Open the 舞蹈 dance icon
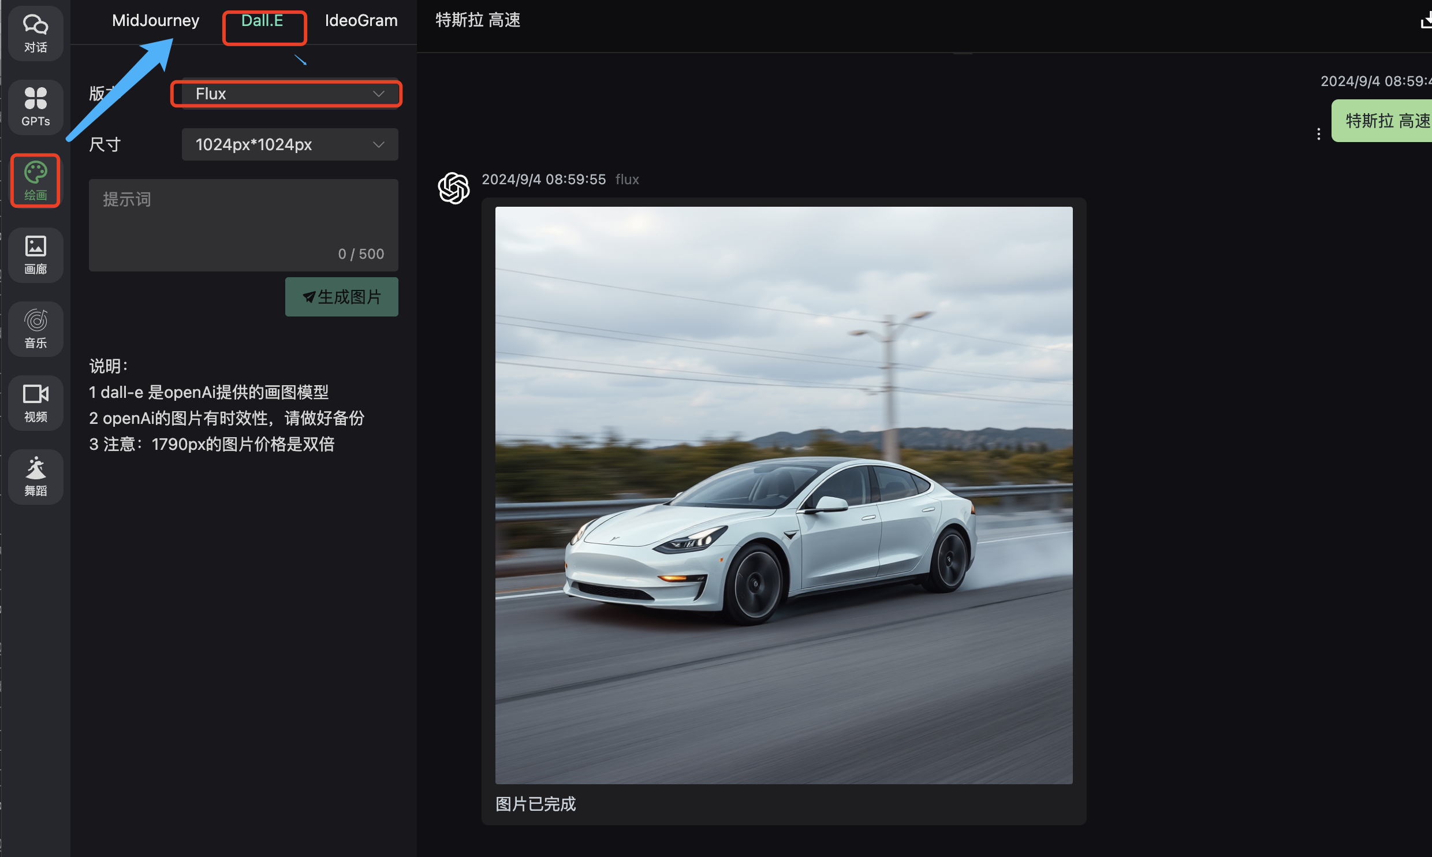This screenshot has width=1432, height=857. point(35,476)
